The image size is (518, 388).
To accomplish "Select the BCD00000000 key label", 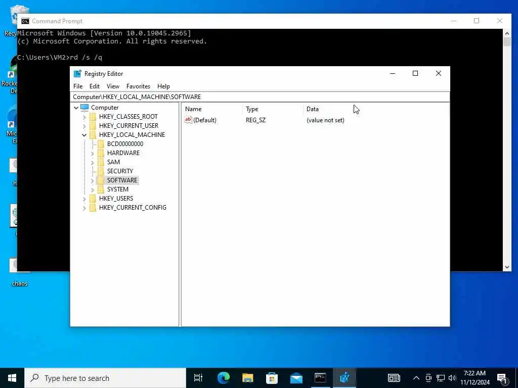I will 125,144.
